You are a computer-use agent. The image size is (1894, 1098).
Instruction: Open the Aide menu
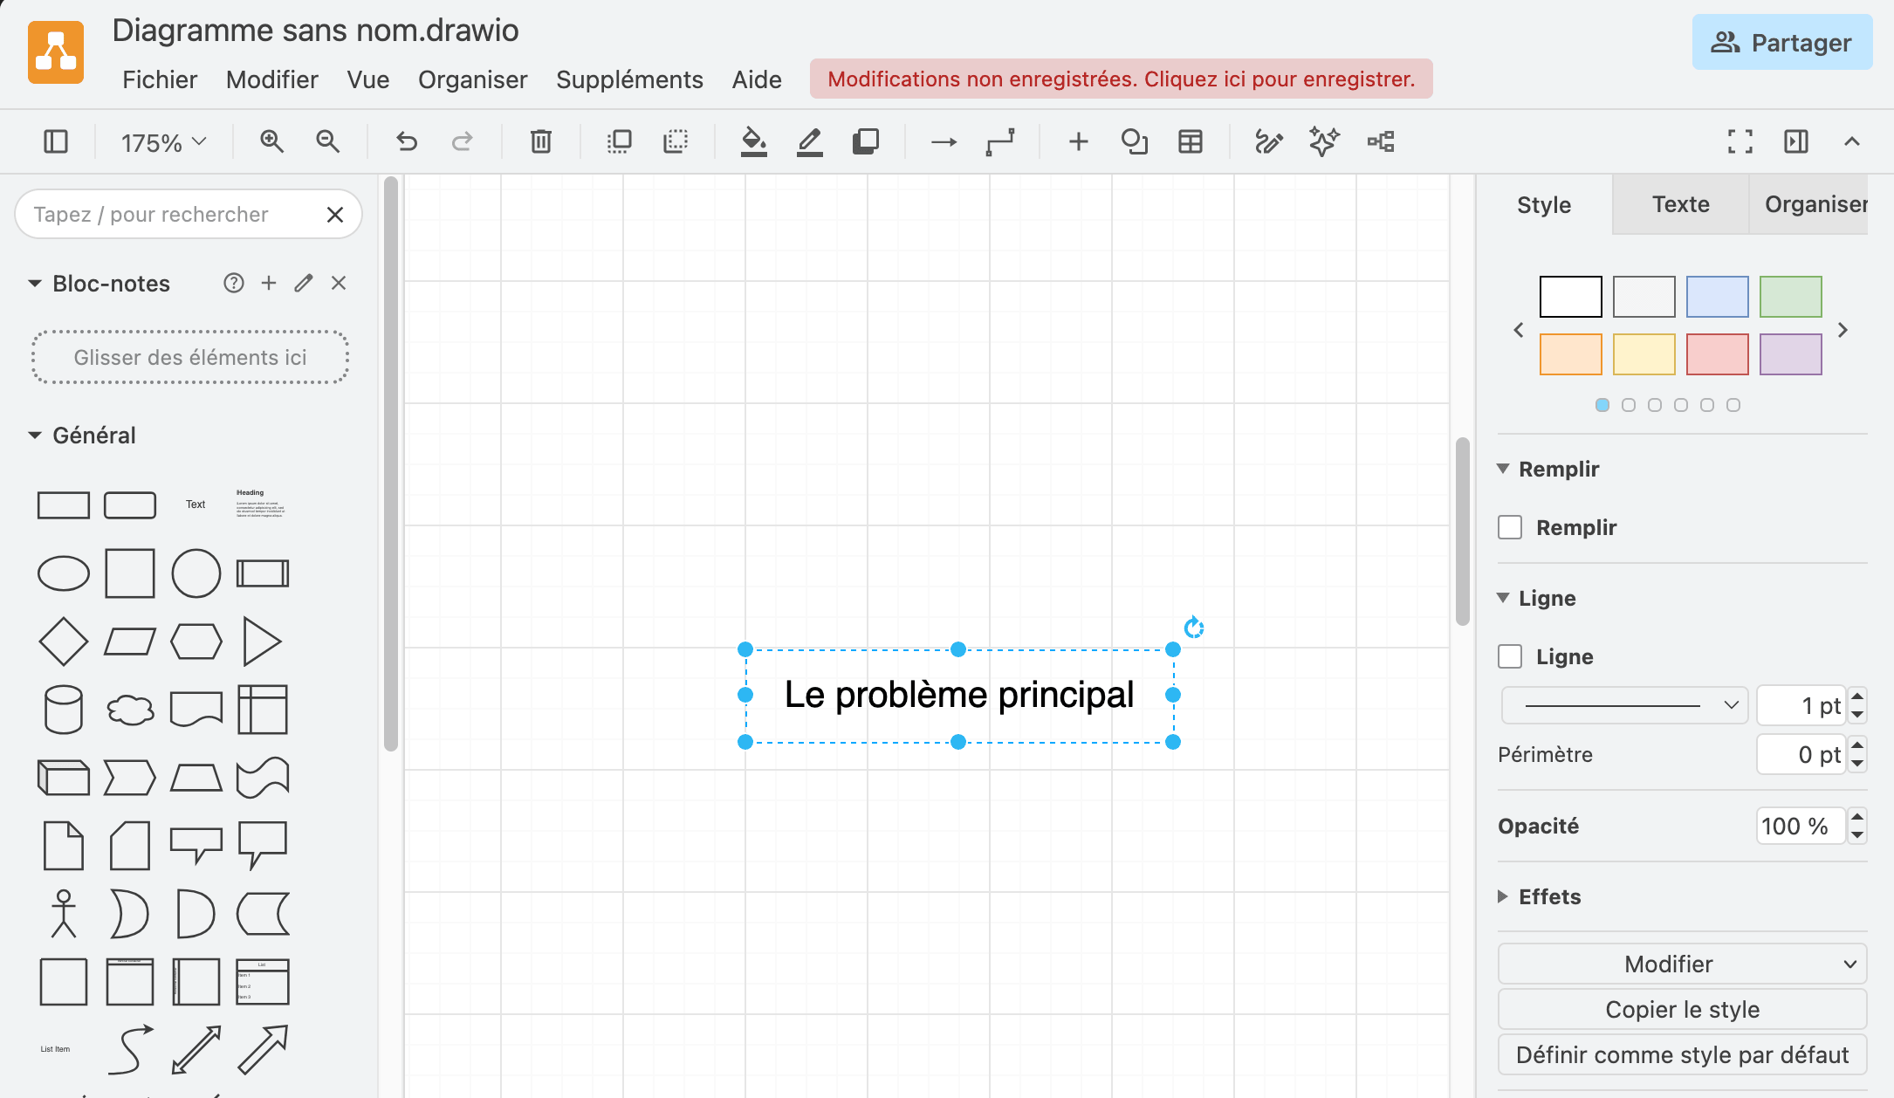point(757,79)
